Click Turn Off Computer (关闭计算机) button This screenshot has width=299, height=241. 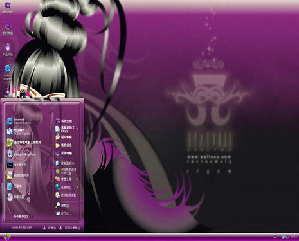70,228
